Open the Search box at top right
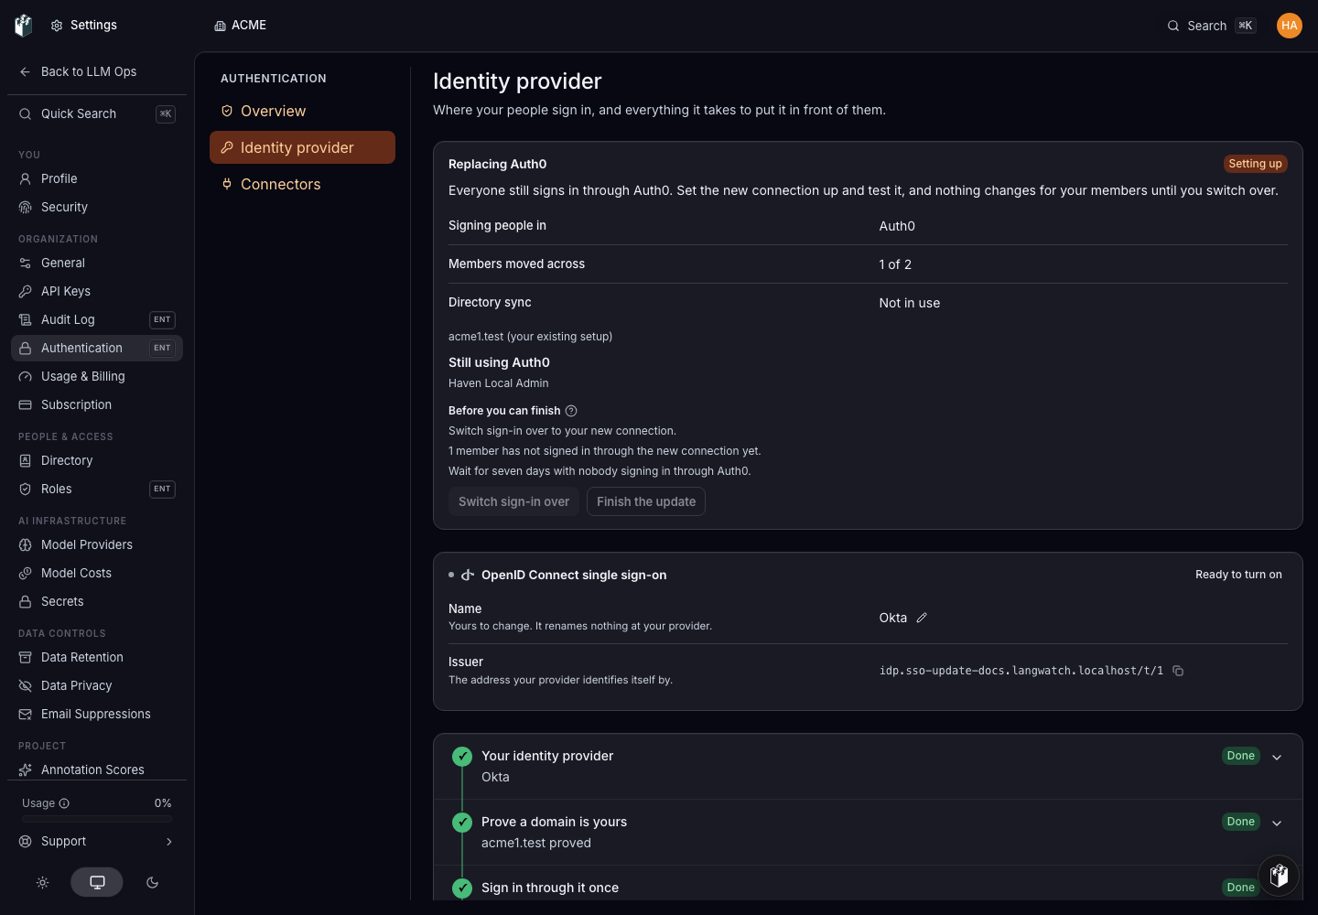The image size is (1318, 915). [1212, 26]
